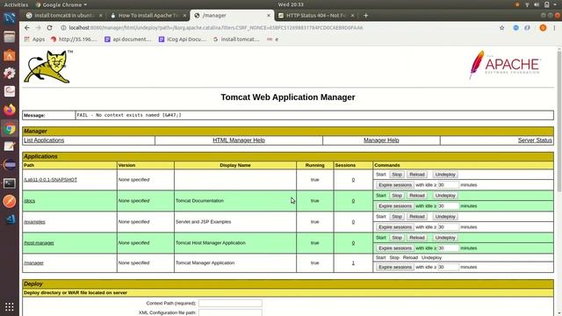Image resolution: width=562 pixels, height=316 pixels.
Task: Reload the page with the refresh icon
Action: pos(49,27)
